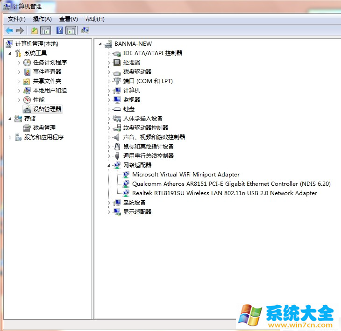Collapse the 存储 tree node

pyautogui.click(x=10, y=119)
